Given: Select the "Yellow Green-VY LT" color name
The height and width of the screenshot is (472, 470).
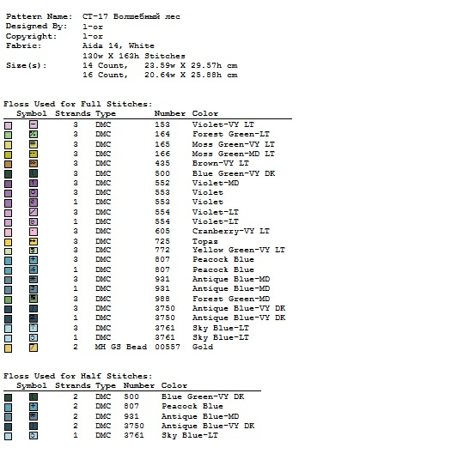Looking at the screenshot, I should [239, 250].
